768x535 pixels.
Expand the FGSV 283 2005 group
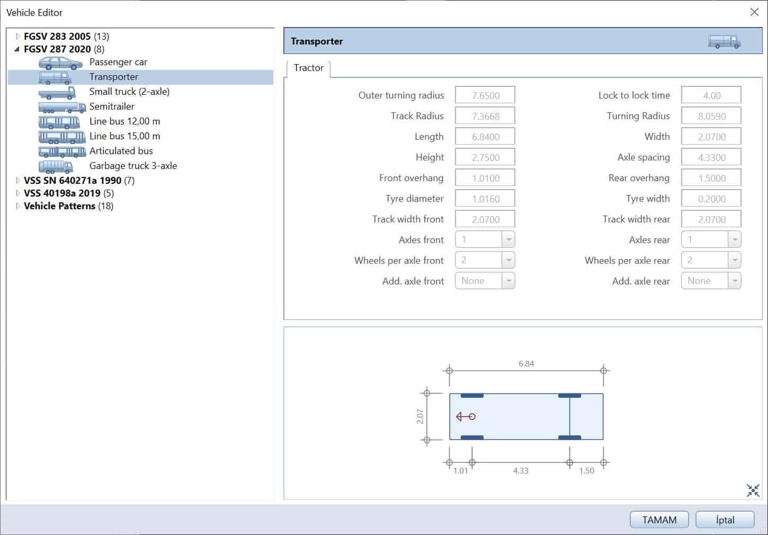pos(17,37)
